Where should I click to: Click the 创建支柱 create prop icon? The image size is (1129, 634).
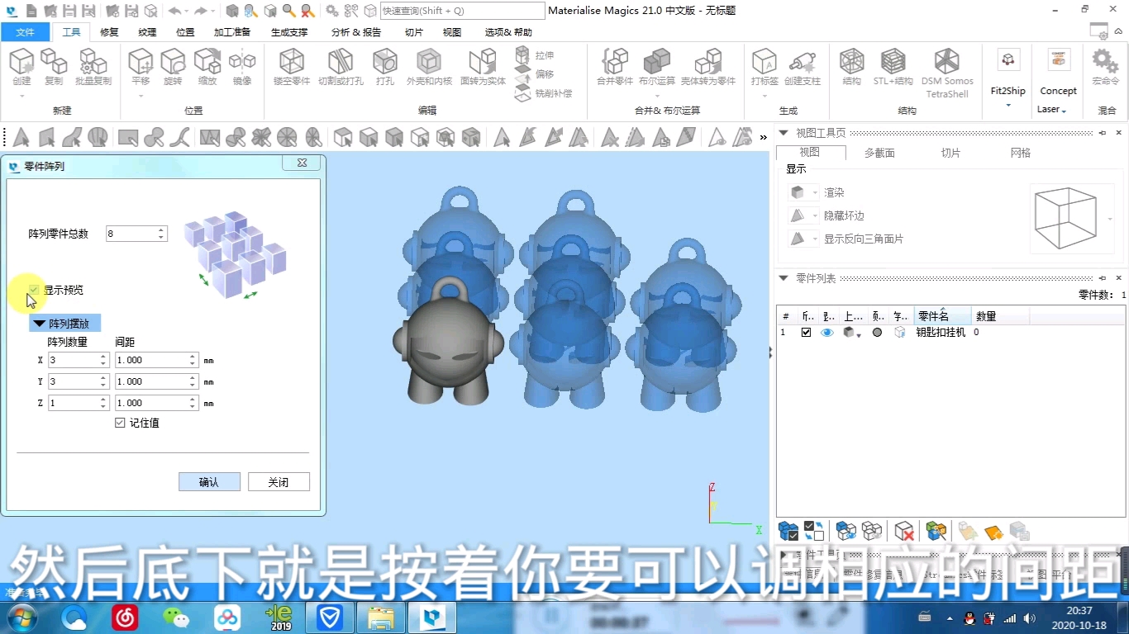[x=803, y=67]
